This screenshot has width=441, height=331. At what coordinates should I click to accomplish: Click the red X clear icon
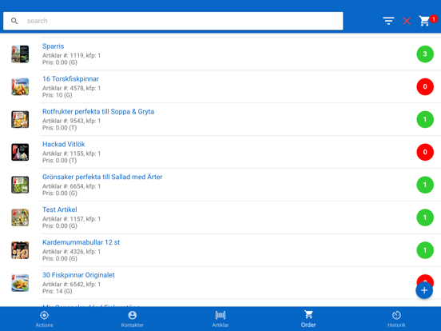407,21
